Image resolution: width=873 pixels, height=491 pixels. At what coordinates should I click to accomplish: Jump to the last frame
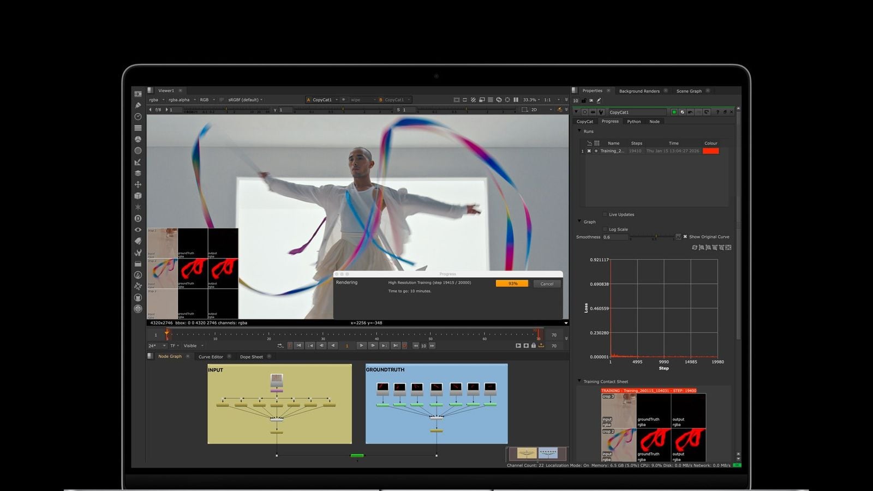(x=396, y=345)
